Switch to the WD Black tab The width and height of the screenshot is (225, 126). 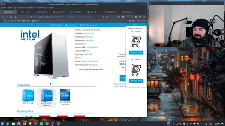(x=112, y=12)
